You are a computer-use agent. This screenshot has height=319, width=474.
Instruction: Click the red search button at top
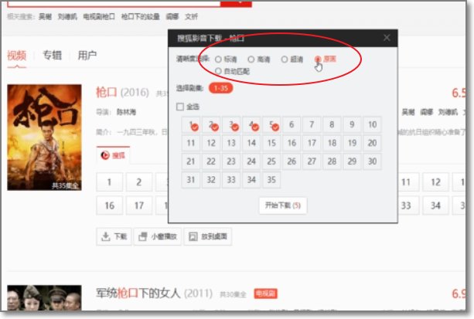236,3
